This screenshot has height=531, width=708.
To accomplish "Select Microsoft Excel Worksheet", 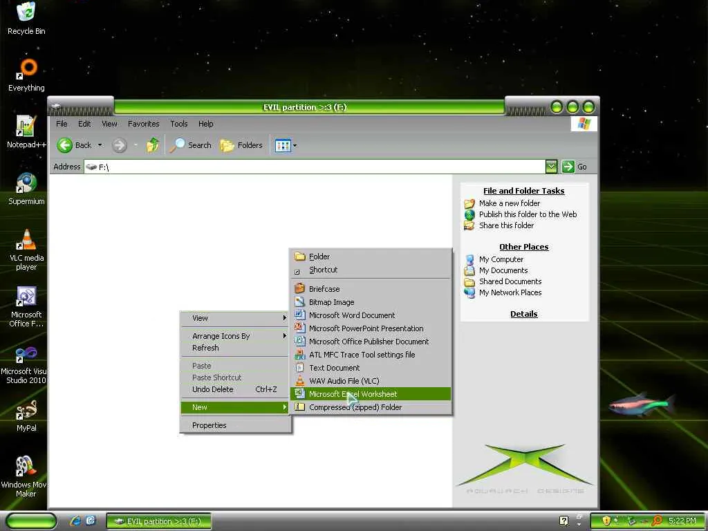I will 371,393.
